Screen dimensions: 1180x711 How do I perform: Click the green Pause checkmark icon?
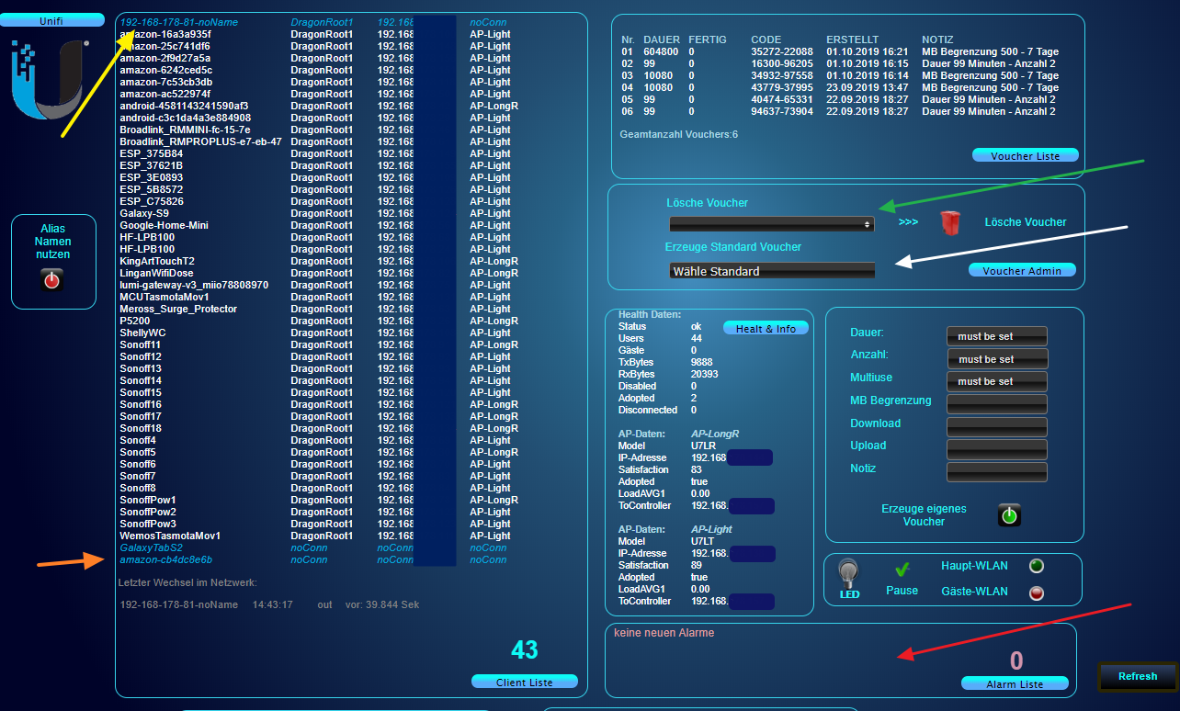click(902, 570)
